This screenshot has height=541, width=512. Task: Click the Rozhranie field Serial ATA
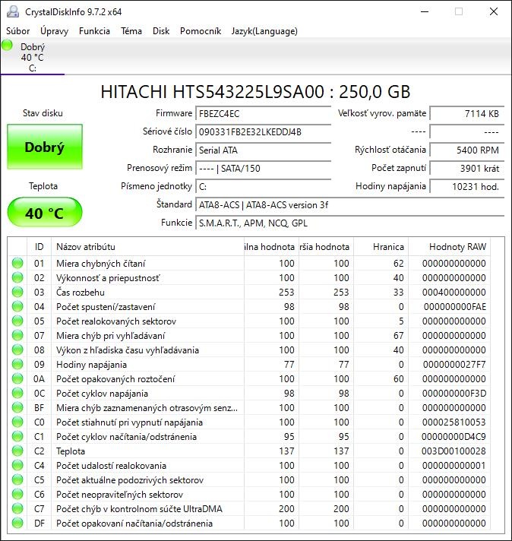[264, 150]
